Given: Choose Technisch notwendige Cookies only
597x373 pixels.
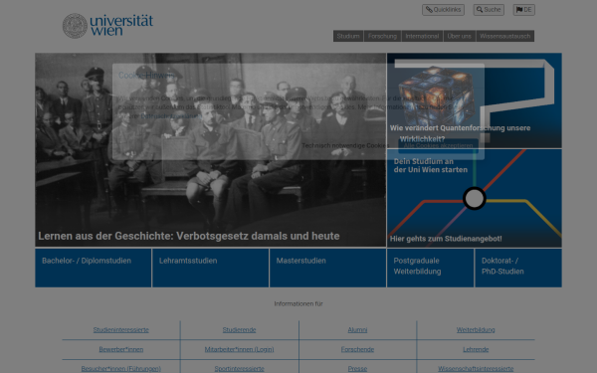Looking at the screenshot, I should pos(345,145).
